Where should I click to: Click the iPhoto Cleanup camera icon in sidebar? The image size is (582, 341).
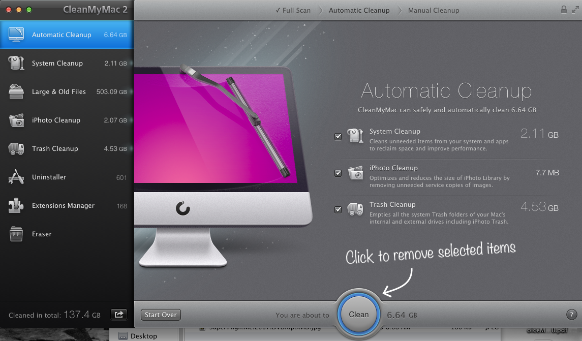tap(16, 120)
